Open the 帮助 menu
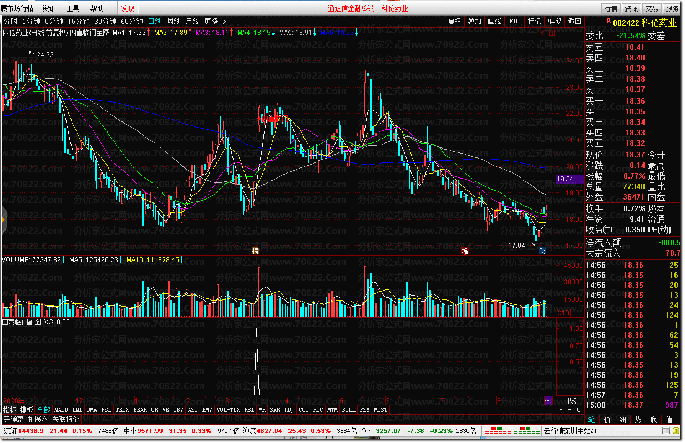Screen dimensions: 685x443 97,8
